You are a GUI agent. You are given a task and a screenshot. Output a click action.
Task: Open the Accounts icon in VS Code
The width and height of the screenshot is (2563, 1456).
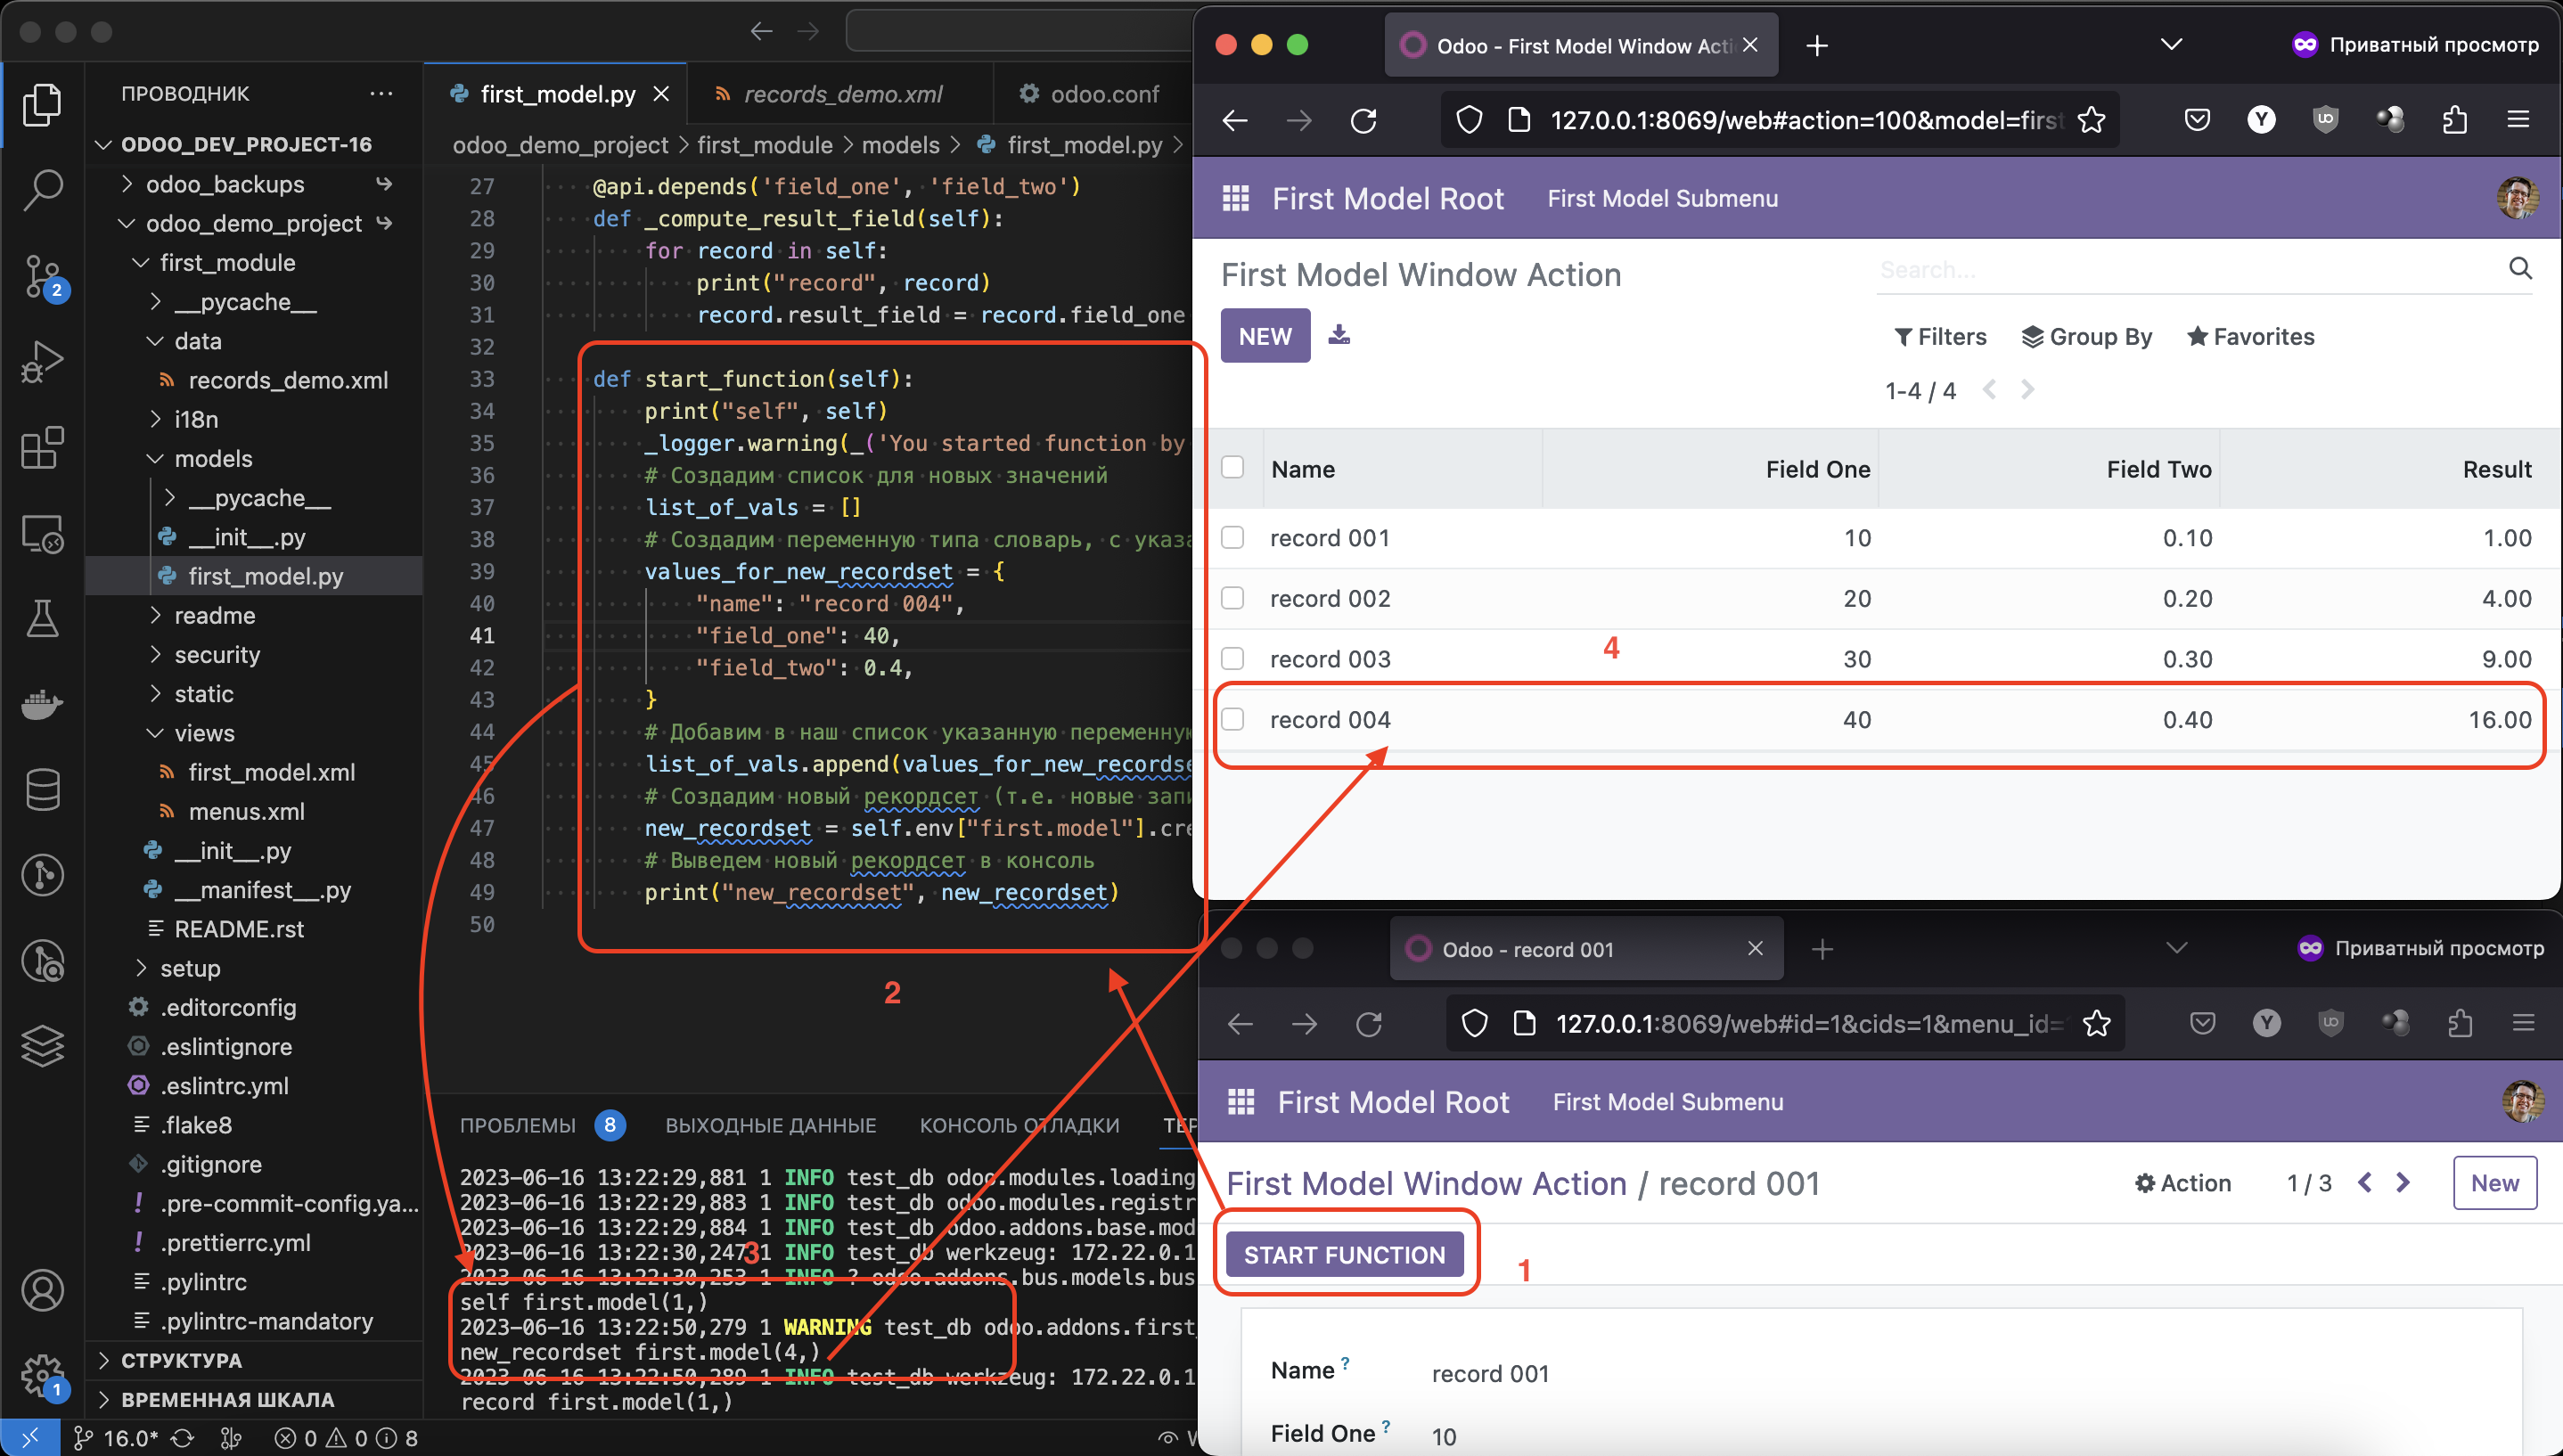point(42,1290)
